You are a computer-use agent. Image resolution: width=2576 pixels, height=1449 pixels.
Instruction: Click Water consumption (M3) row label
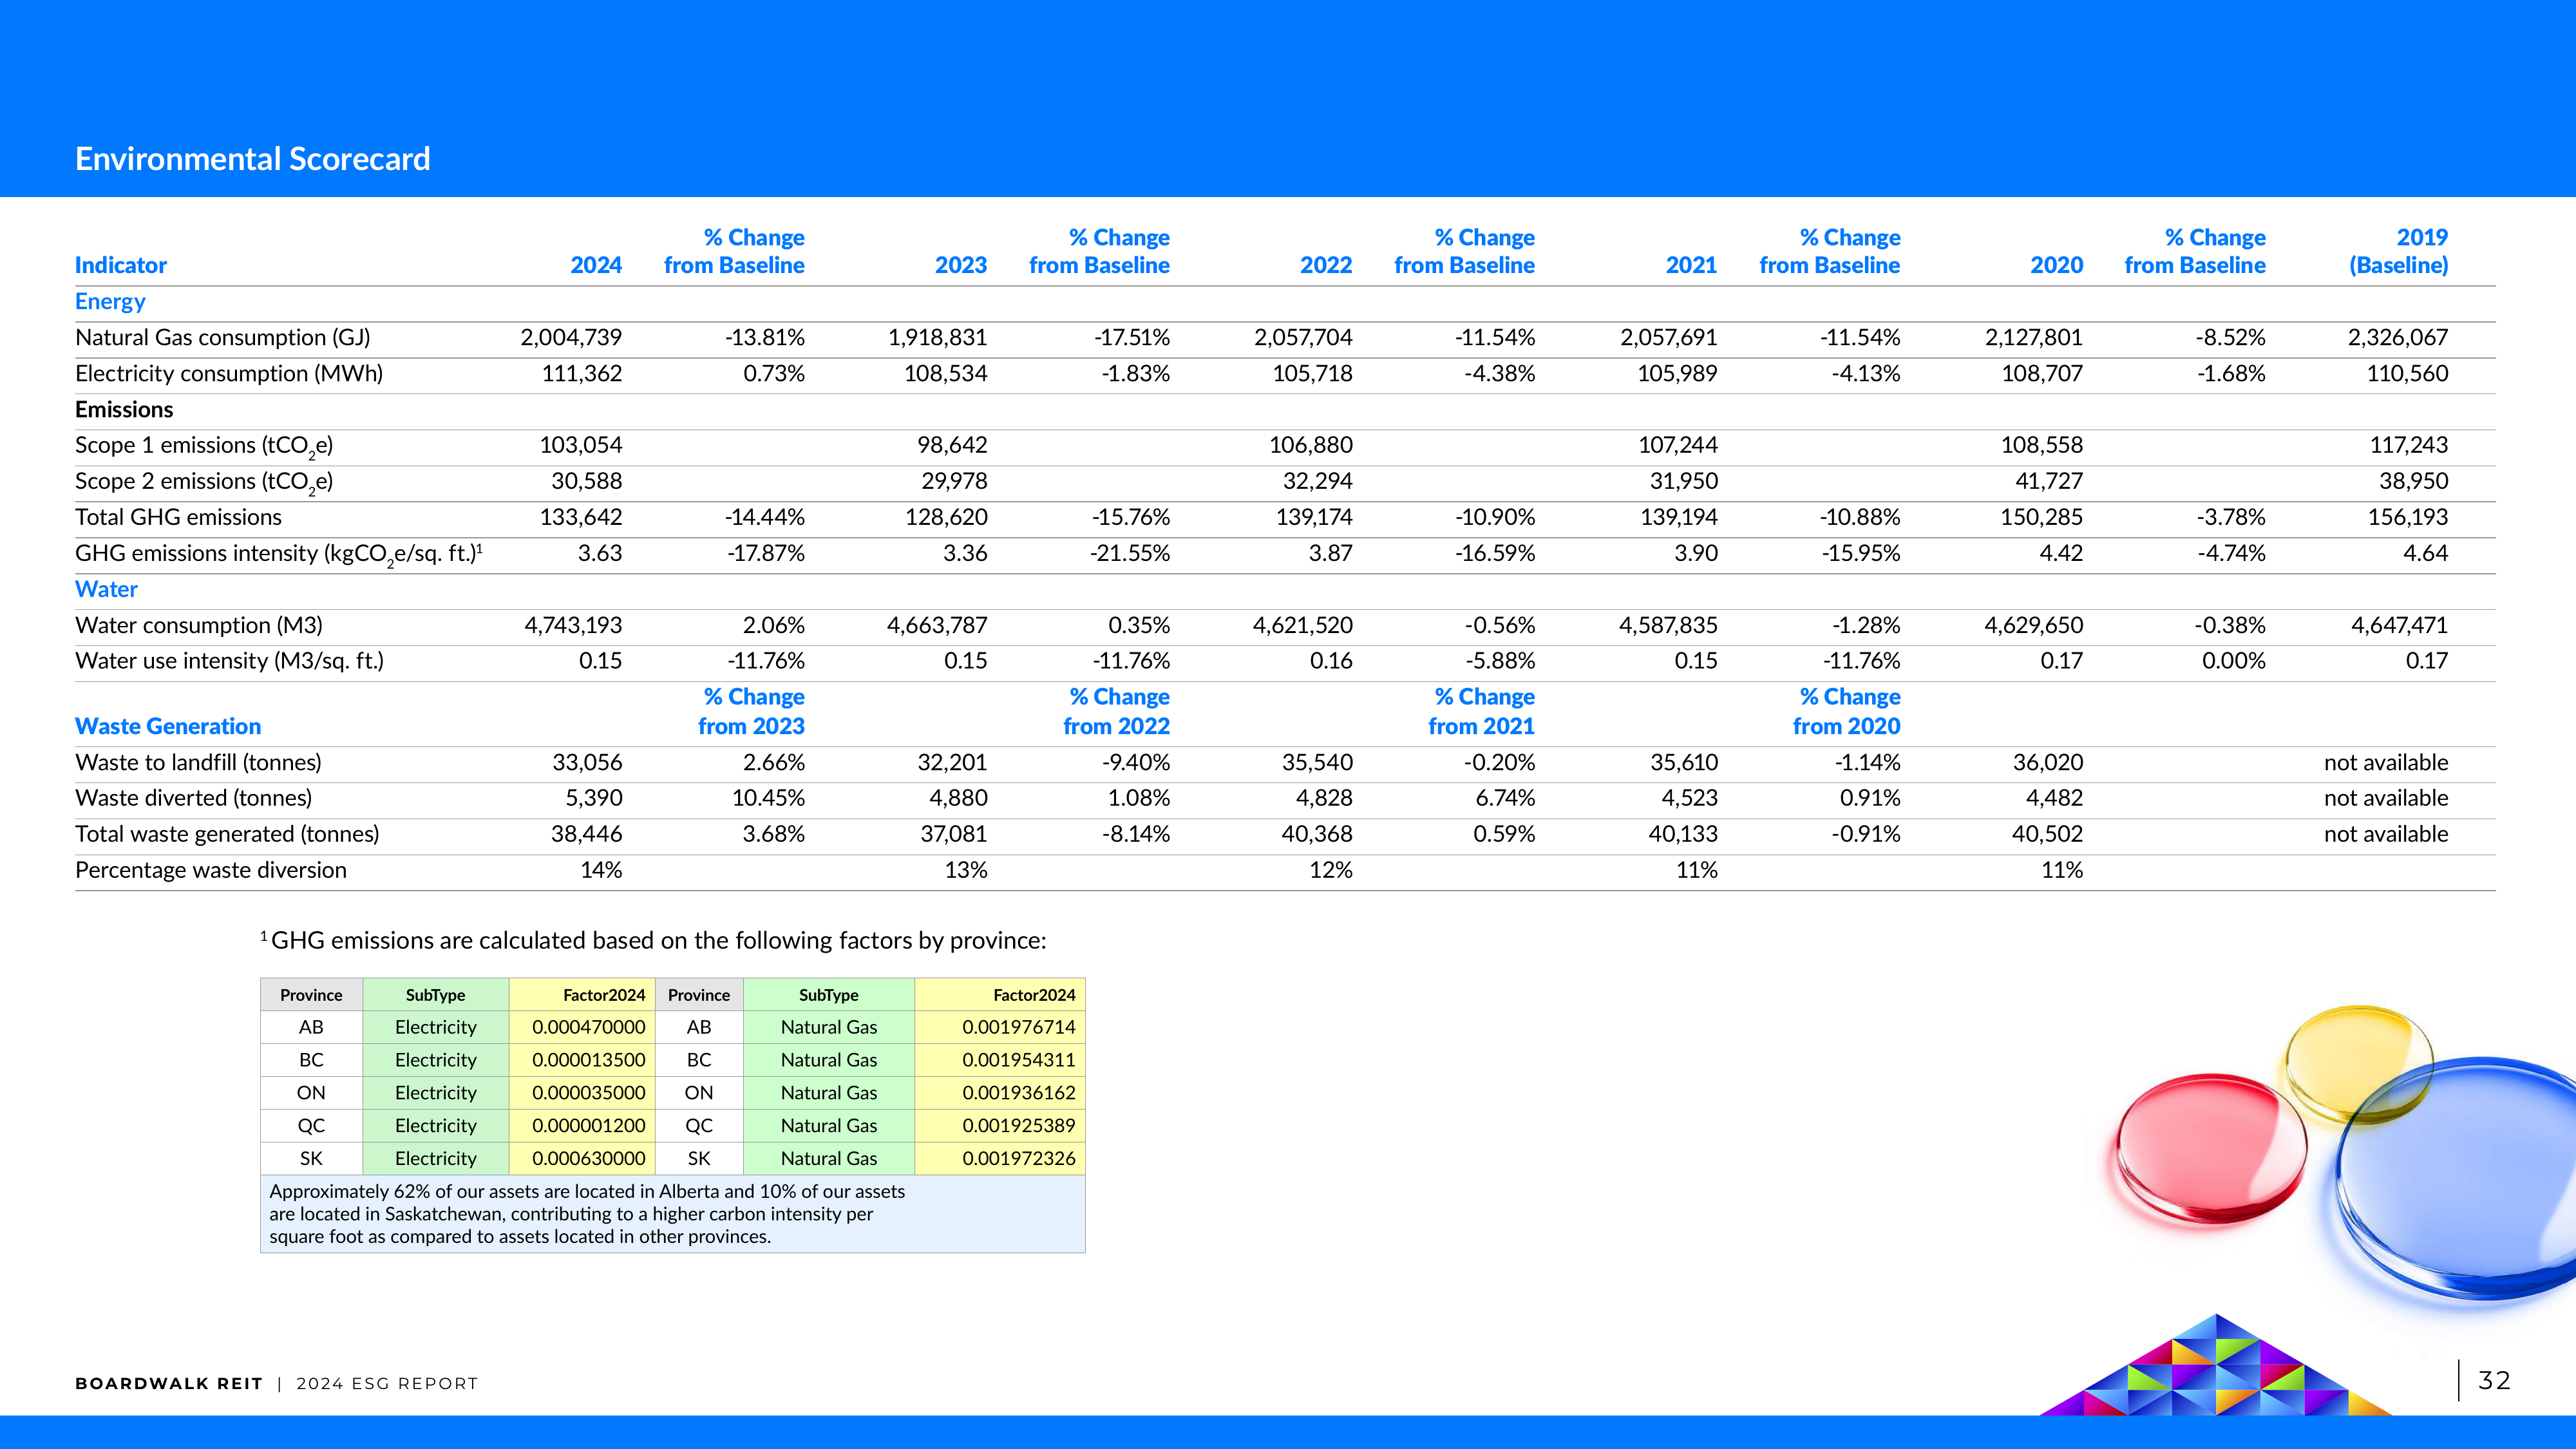click(x=199, y=625)
